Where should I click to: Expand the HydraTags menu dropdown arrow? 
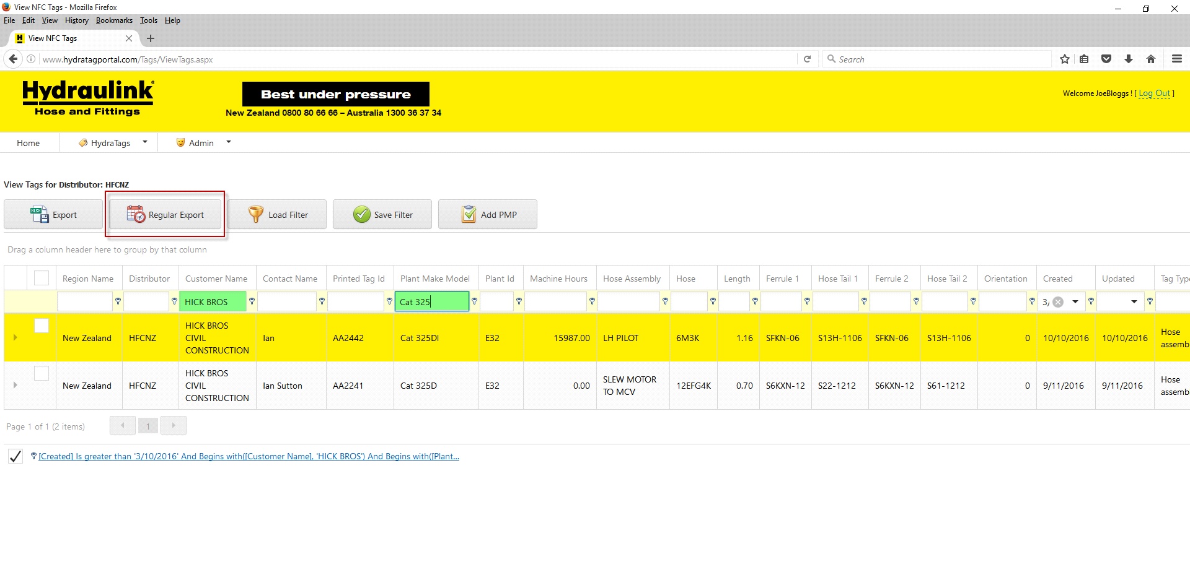point(145,142)
